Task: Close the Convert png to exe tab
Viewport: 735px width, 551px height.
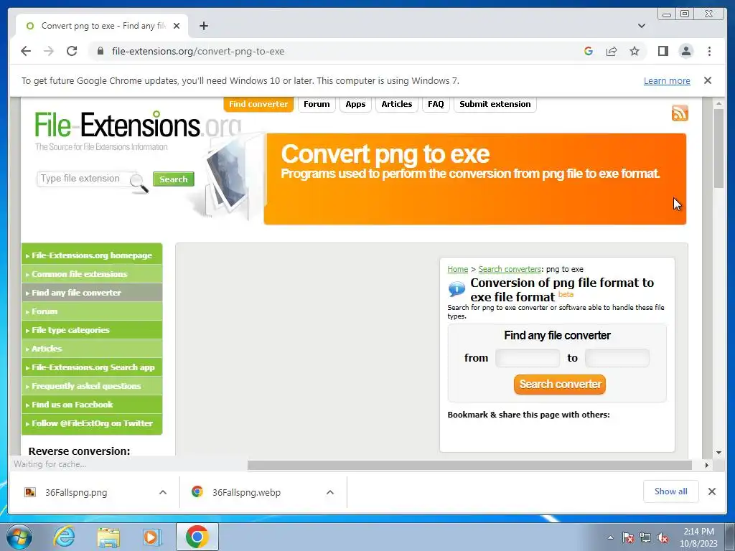Action: click(177, 26)
